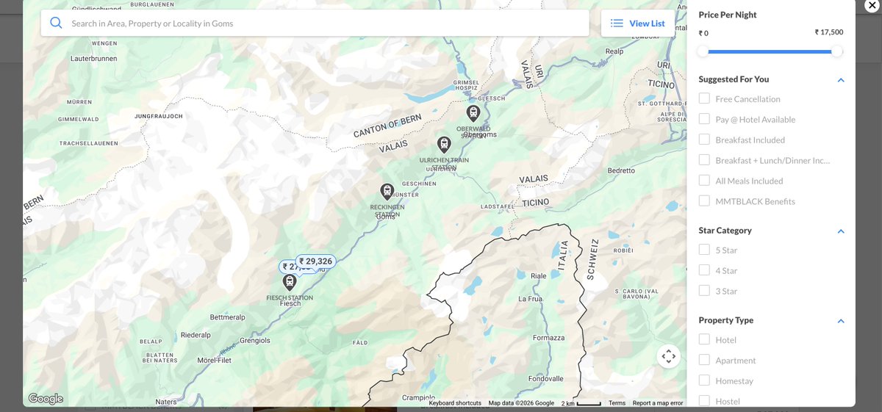The image size is (882, 412).
Task: Click the Riederalp map label
Action: click(196, 335)
